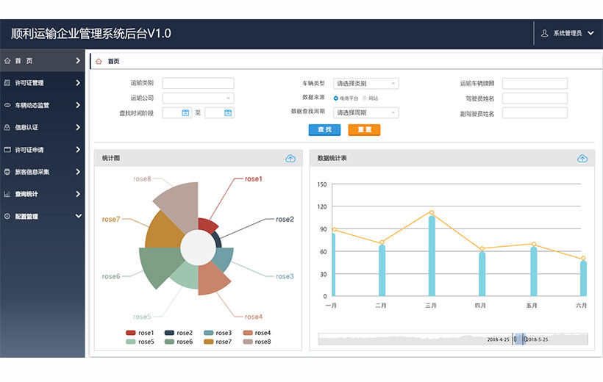Open the 车辆类型 dropdown
Image resolution: width=603 pixels, height=382 pixels.
[365, 84]
